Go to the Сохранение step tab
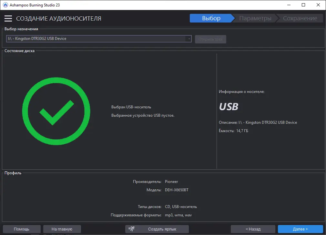 300,18
